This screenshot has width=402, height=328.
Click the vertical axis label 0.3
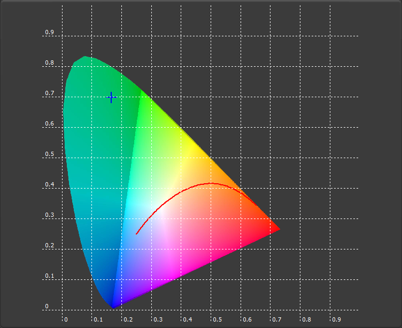tap(50, 215)
